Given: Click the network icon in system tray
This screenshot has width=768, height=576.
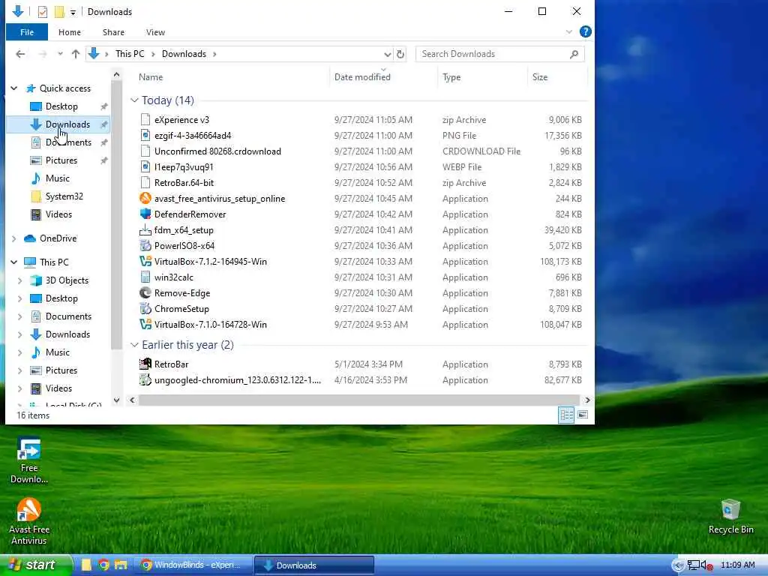Looking at the screenshot, I should click(x=693, y=565).
